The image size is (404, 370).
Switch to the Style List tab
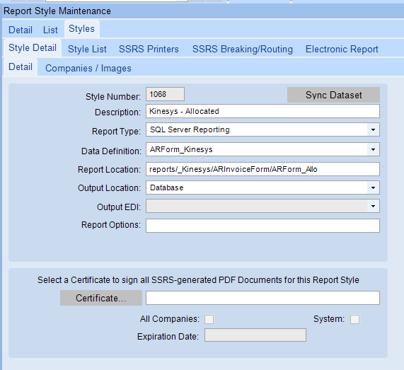coord(87,49)
